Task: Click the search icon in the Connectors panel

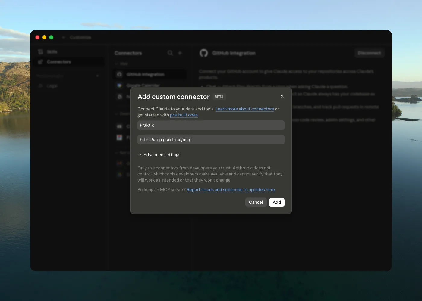Action: 170,53
